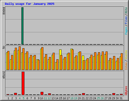Click the day 29 label on x-axis

pos(113,98)
